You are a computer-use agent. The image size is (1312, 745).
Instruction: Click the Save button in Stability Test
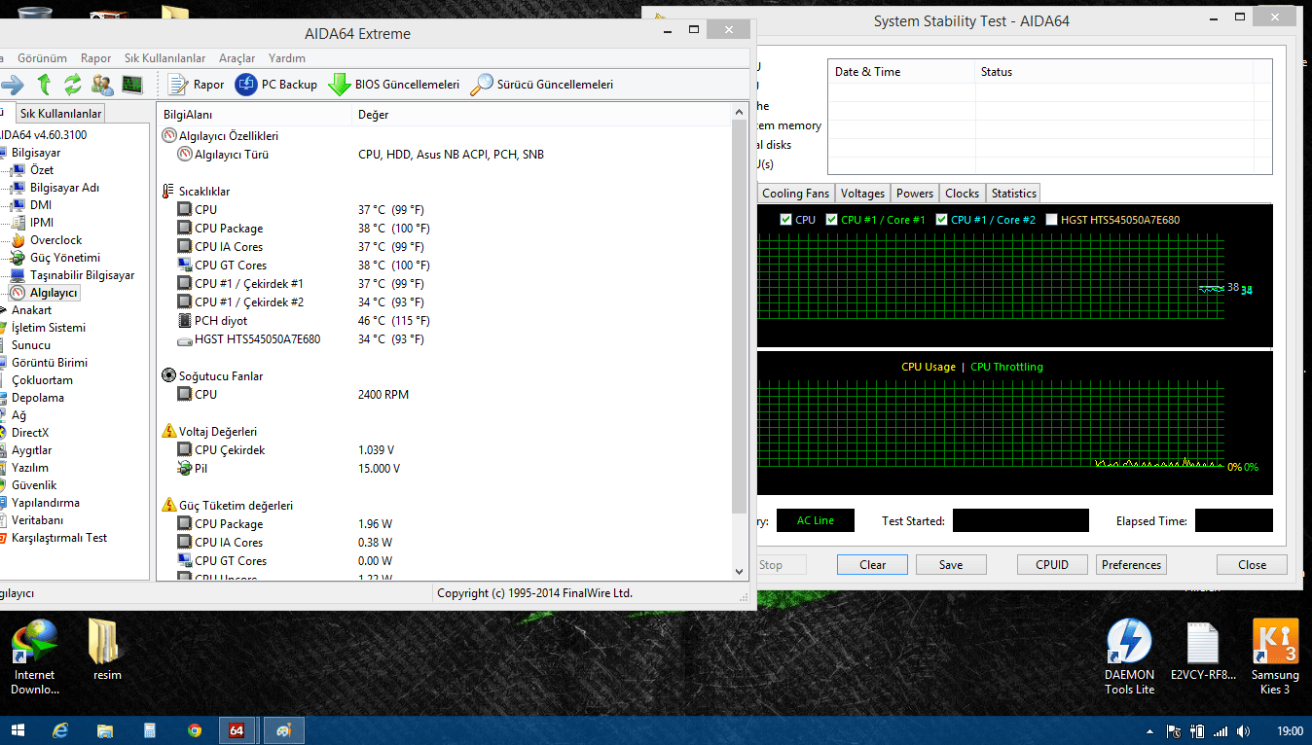[951, 565]
